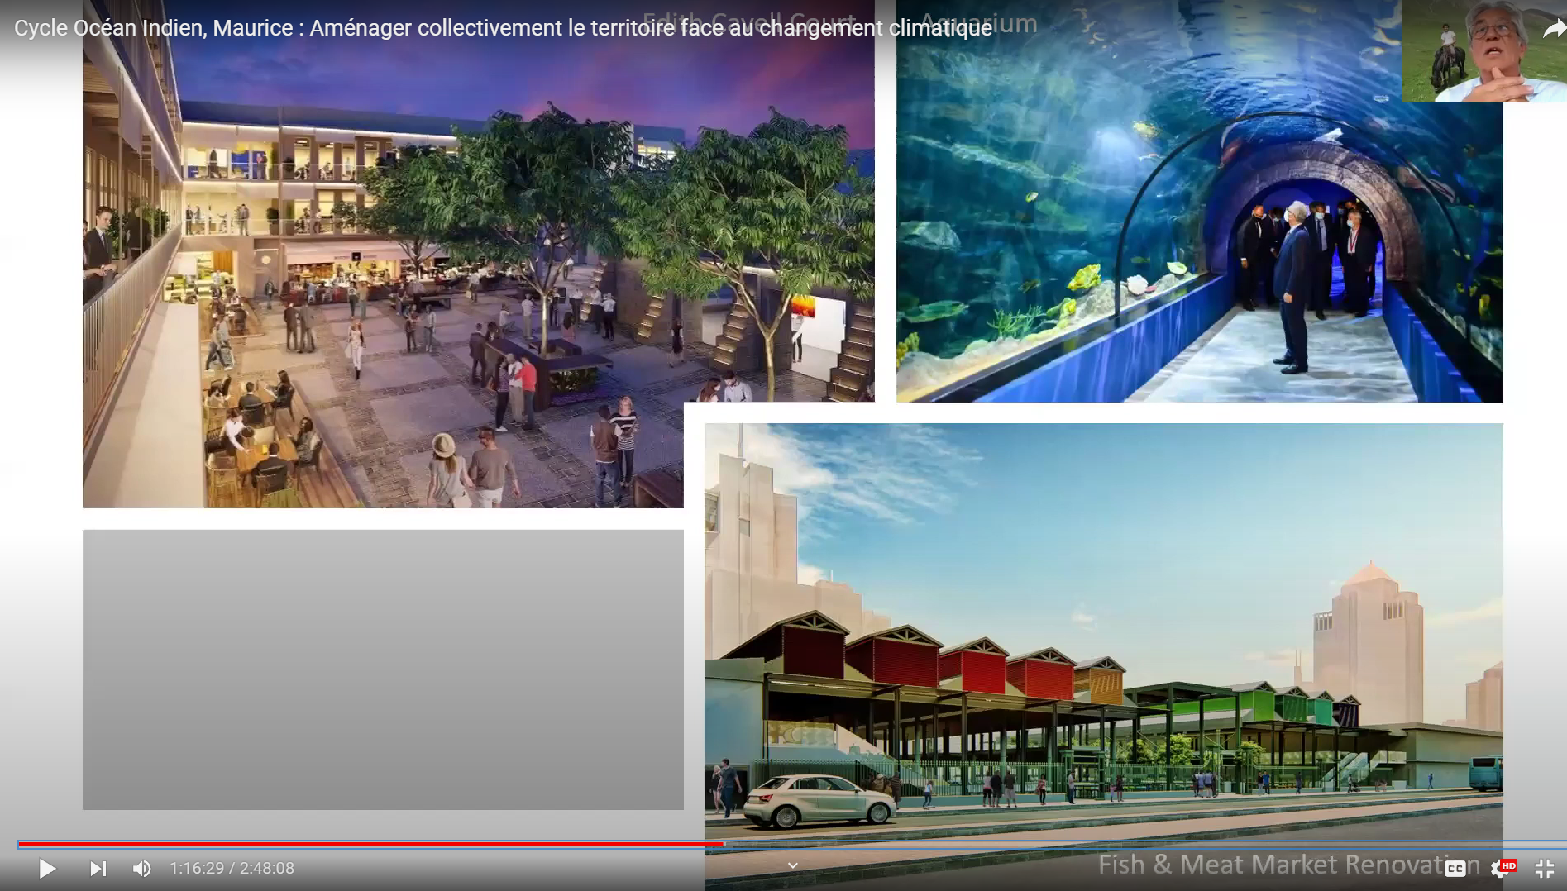Expand the chevron below progress bar

(792, 865)
